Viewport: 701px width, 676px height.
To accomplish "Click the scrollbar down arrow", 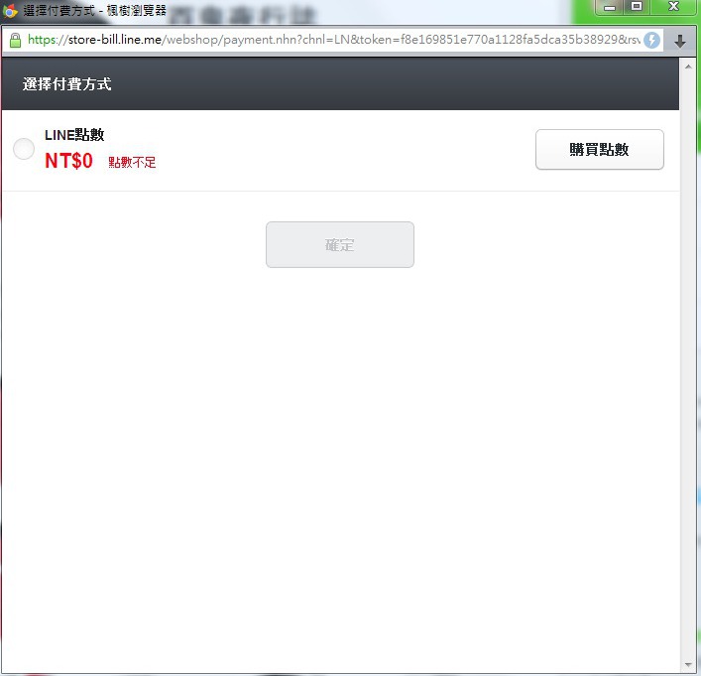I will [688, 665].
